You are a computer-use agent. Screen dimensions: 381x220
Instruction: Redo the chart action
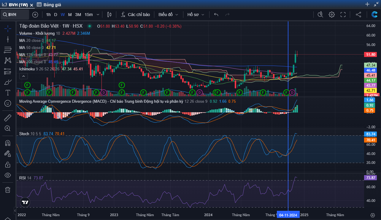(228, 15)
